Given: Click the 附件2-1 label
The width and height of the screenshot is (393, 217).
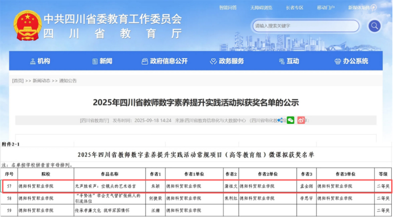Looking at the screenshot, I should 11,144.
